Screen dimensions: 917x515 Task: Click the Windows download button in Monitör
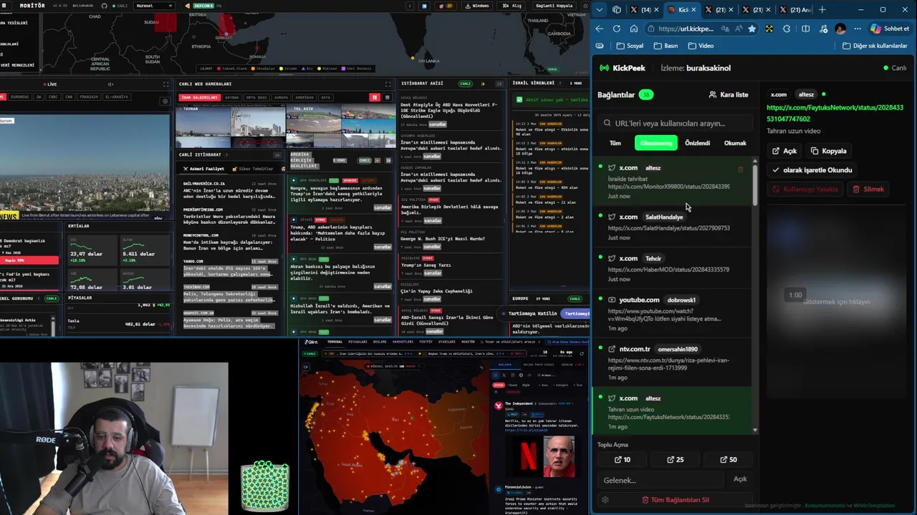tap(477, 6)
